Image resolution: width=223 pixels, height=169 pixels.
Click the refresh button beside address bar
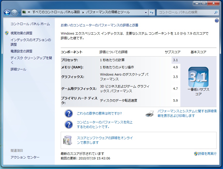[152, 12]
